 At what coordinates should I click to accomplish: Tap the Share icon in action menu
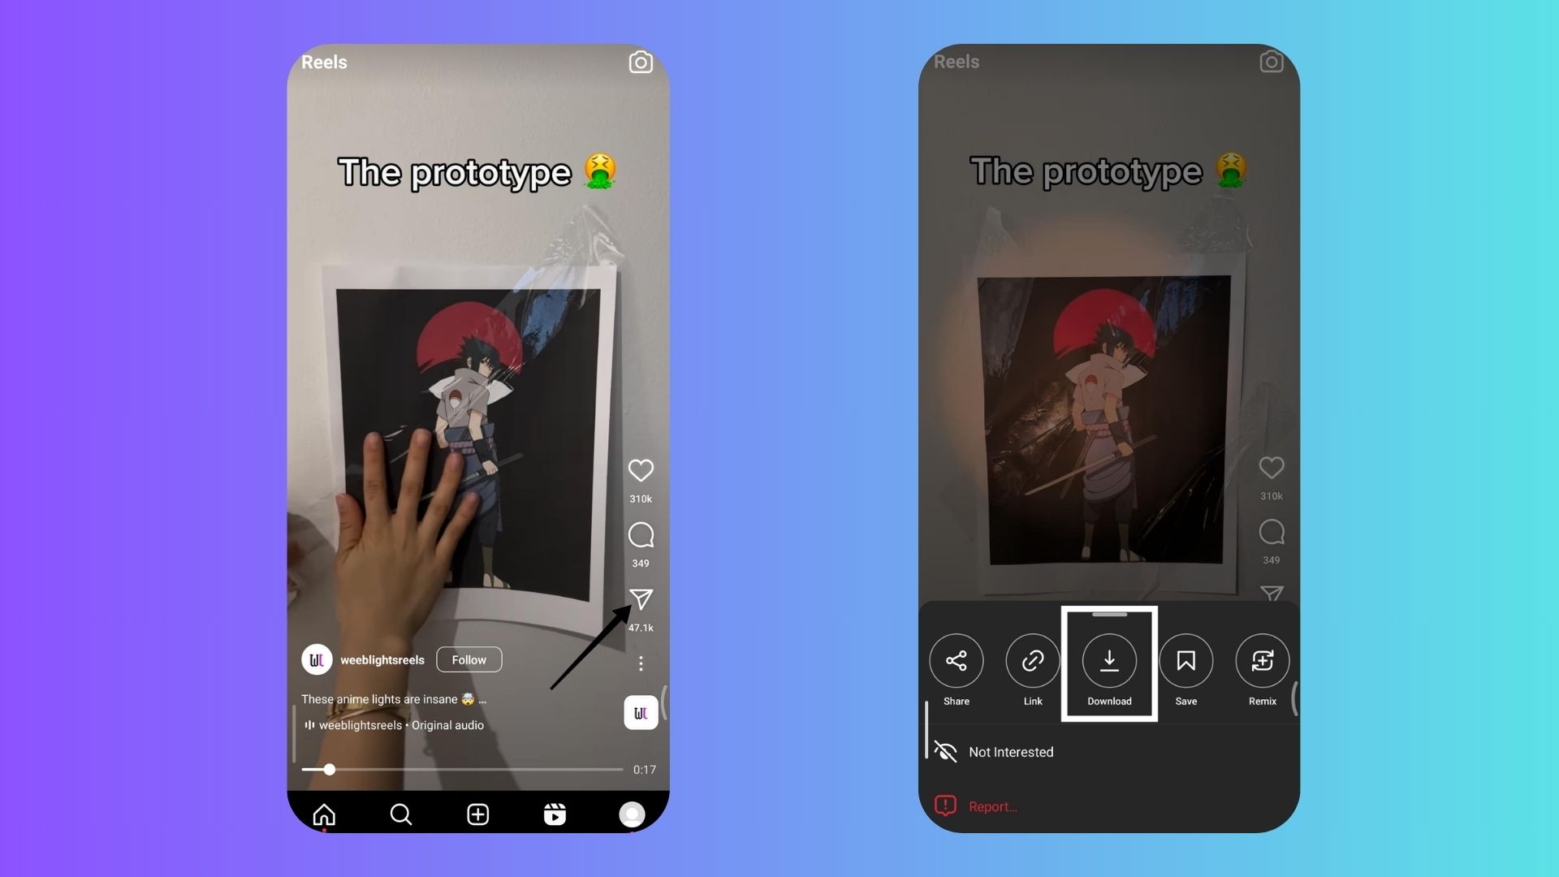[x=957, y=659]
